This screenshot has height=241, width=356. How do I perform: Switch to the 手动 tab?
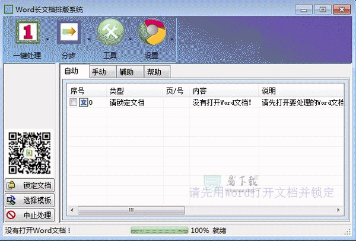pyautogui.click(x=103, y=72)
